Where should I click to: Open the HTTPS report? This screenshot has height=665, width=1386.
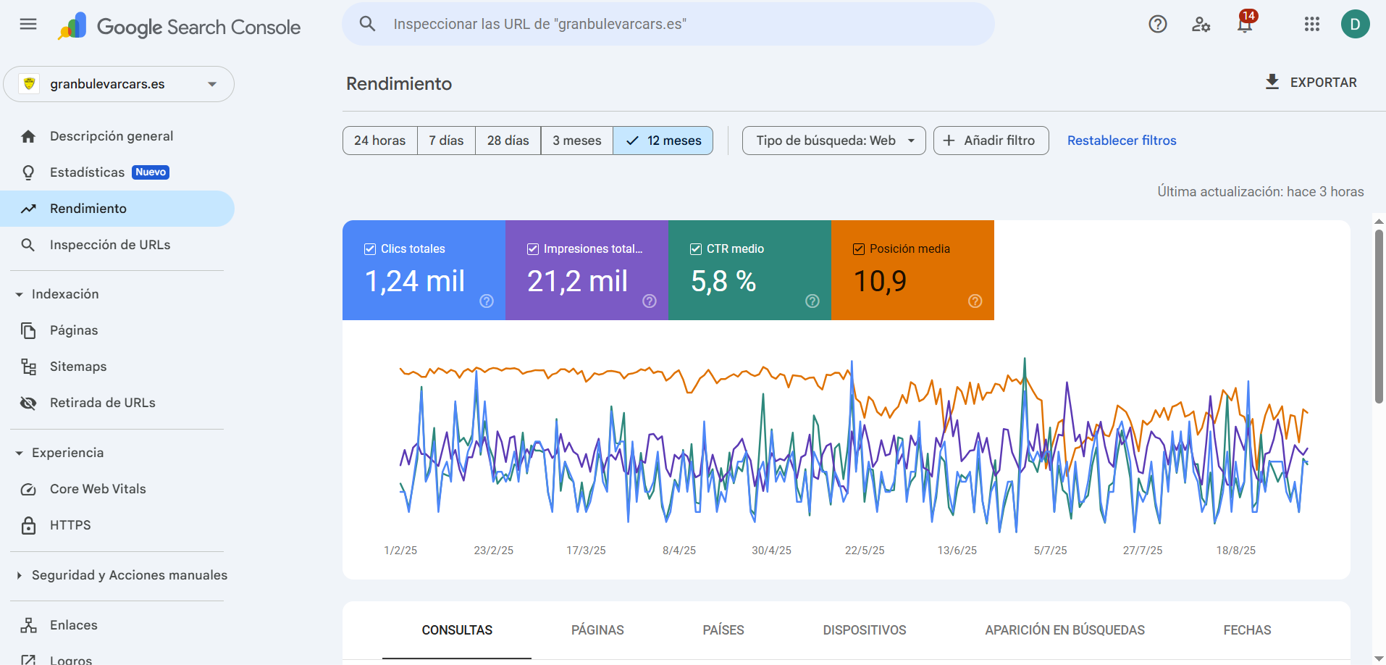70,524
